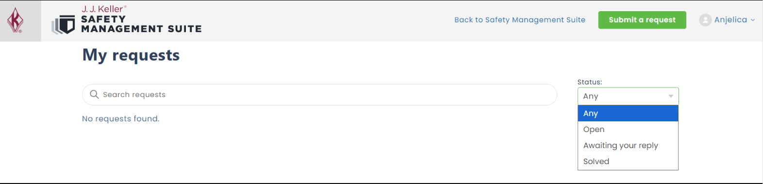Click the My requests heading
Screen dimensions: 763x184
(x=131, y=55)
